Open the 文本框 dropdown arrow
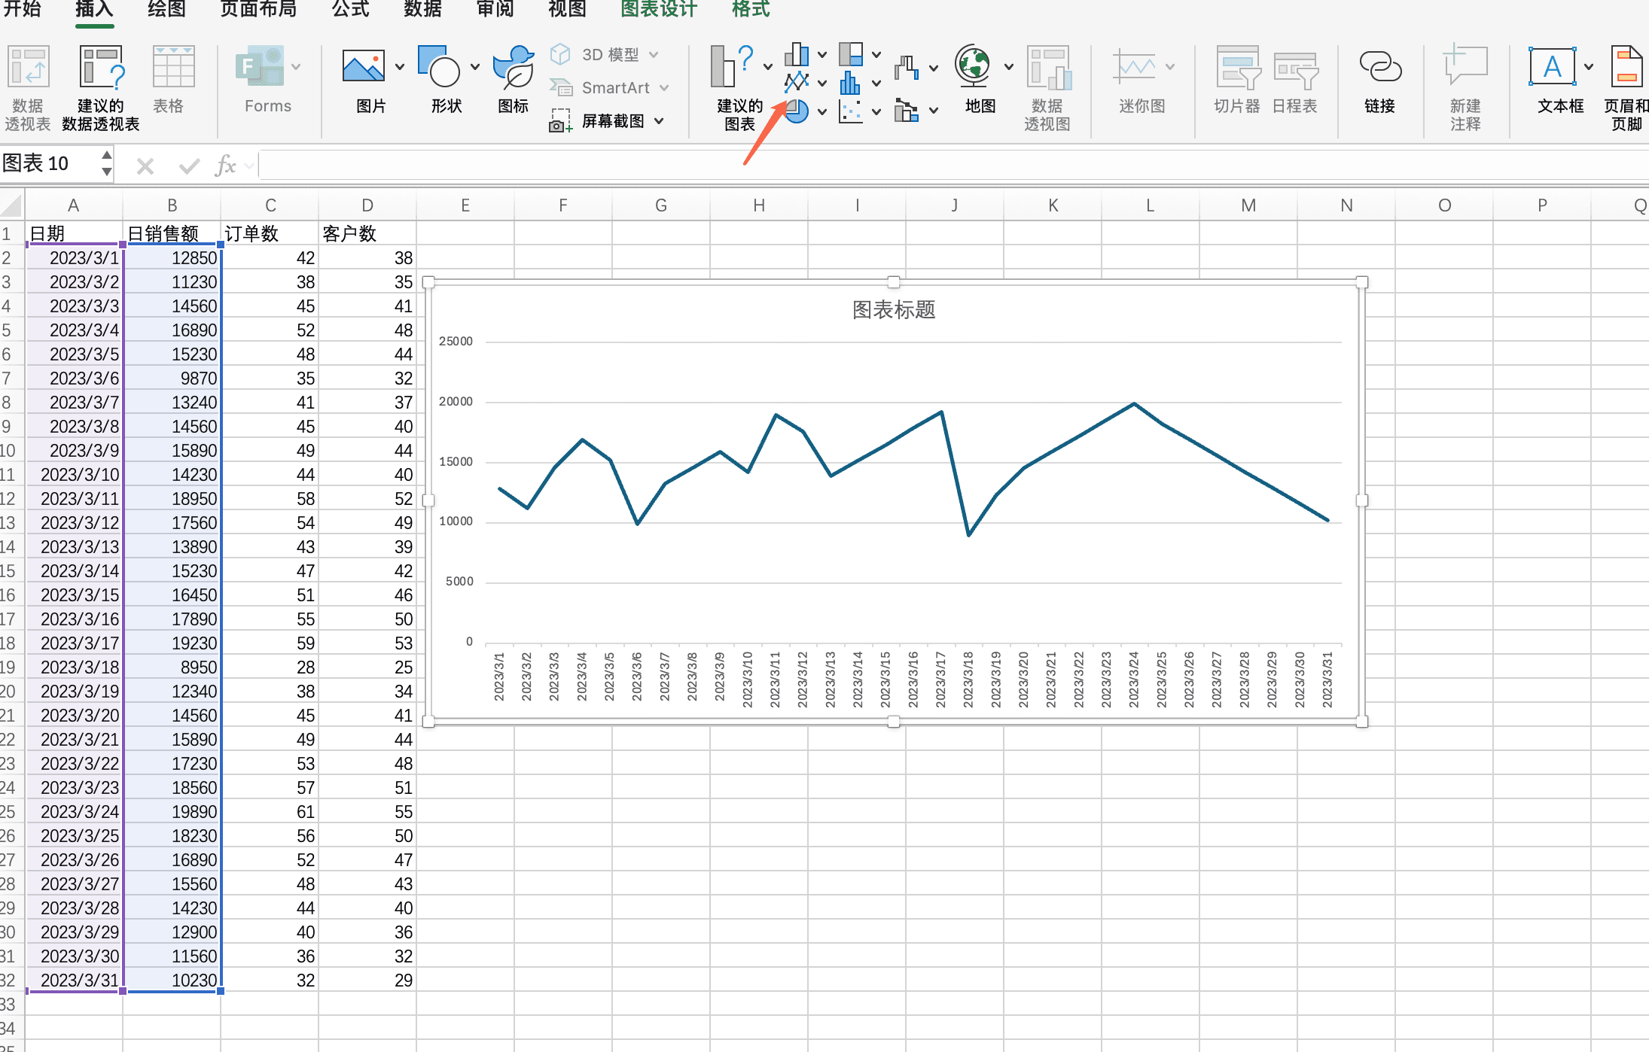Image resolution: width=1649 pixels, height=1052 pixels. (x=1589, y=67)
